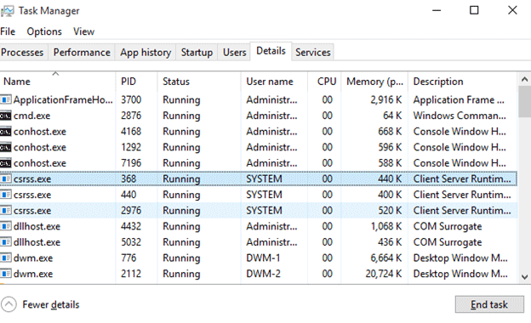Open the File menu
531x323 pixels.
8,31
